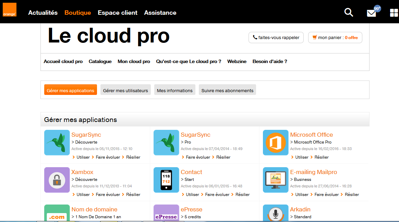The image size is (399, 222).
Task: Open Assistance in top navigation
Action: click(x=160, y=13)
